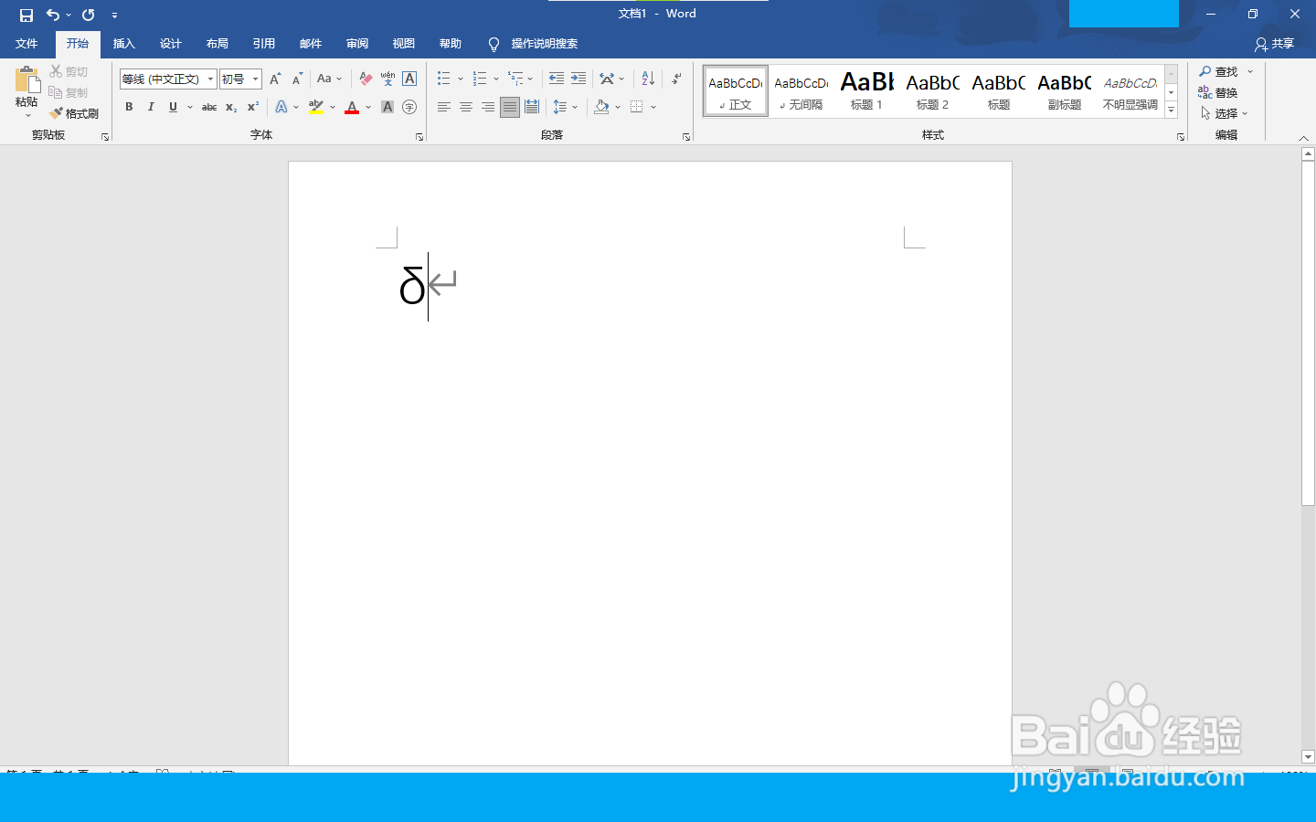Apply the 不明显强调 subtle emphasis style
Viewport: 1316px width, 822px height.
1130,90
